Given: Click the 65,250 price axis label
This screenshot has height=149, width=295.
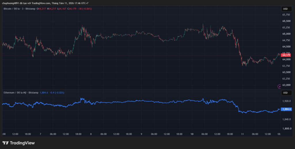Looking at the screenshot, I should [x=286, y=28].
